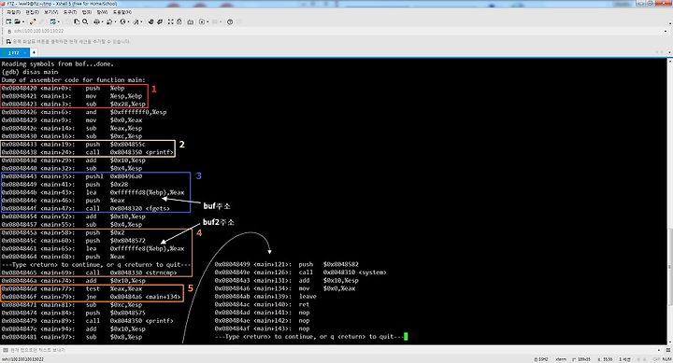Expand the Font dropdown arrow
This screenshot has height=363, width=673.
(x=141, y=21)
